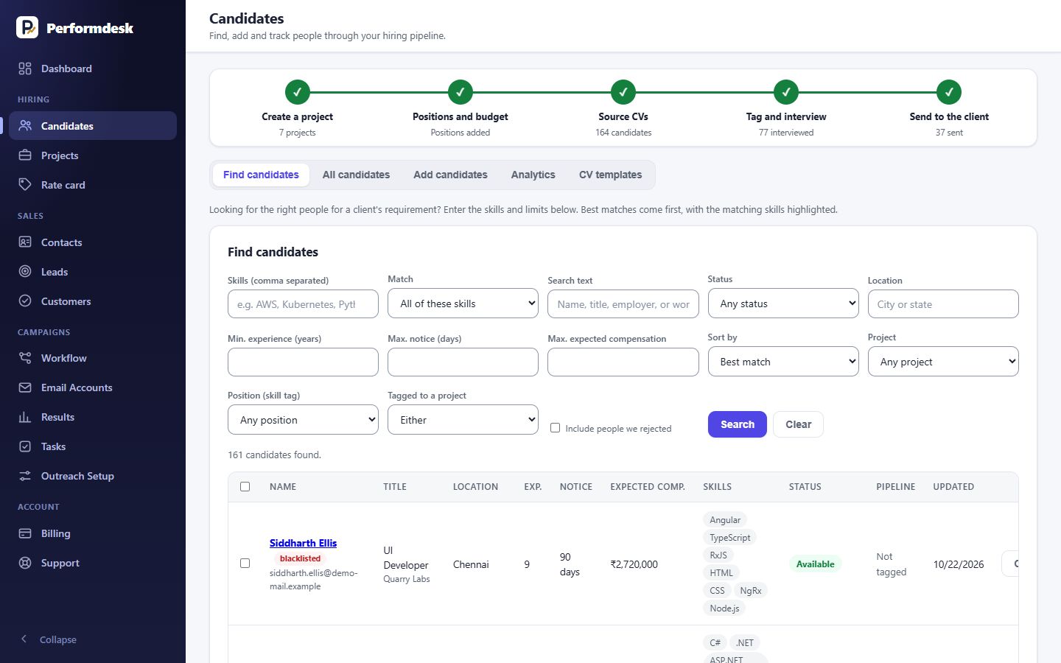Screen dimensions: 1061x663
Task: Open Siddharth Ellis candidate link
Action: (x=303, y=543)
